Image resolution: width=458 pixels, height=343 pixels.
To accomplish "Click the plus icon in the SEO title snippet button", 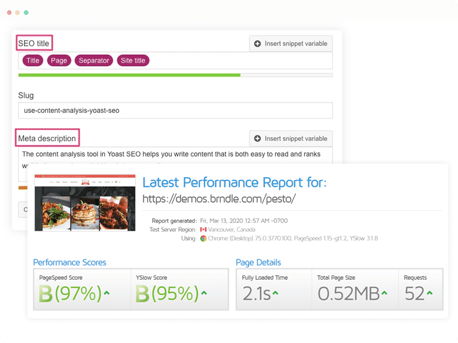I will [258, 44].
